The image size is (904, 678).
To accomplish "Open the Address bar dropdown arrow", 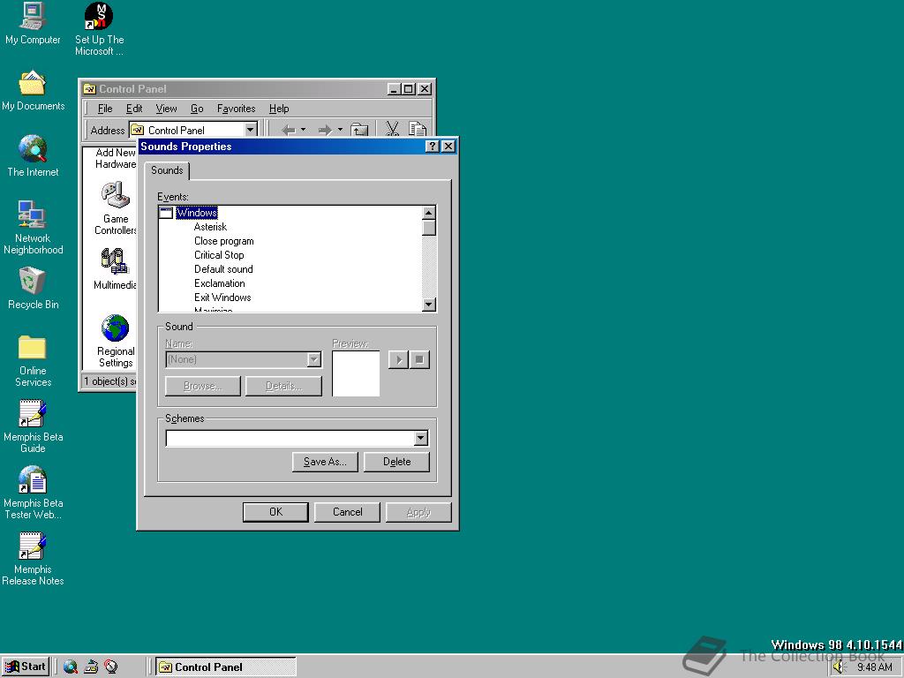I will coord(250,130).
